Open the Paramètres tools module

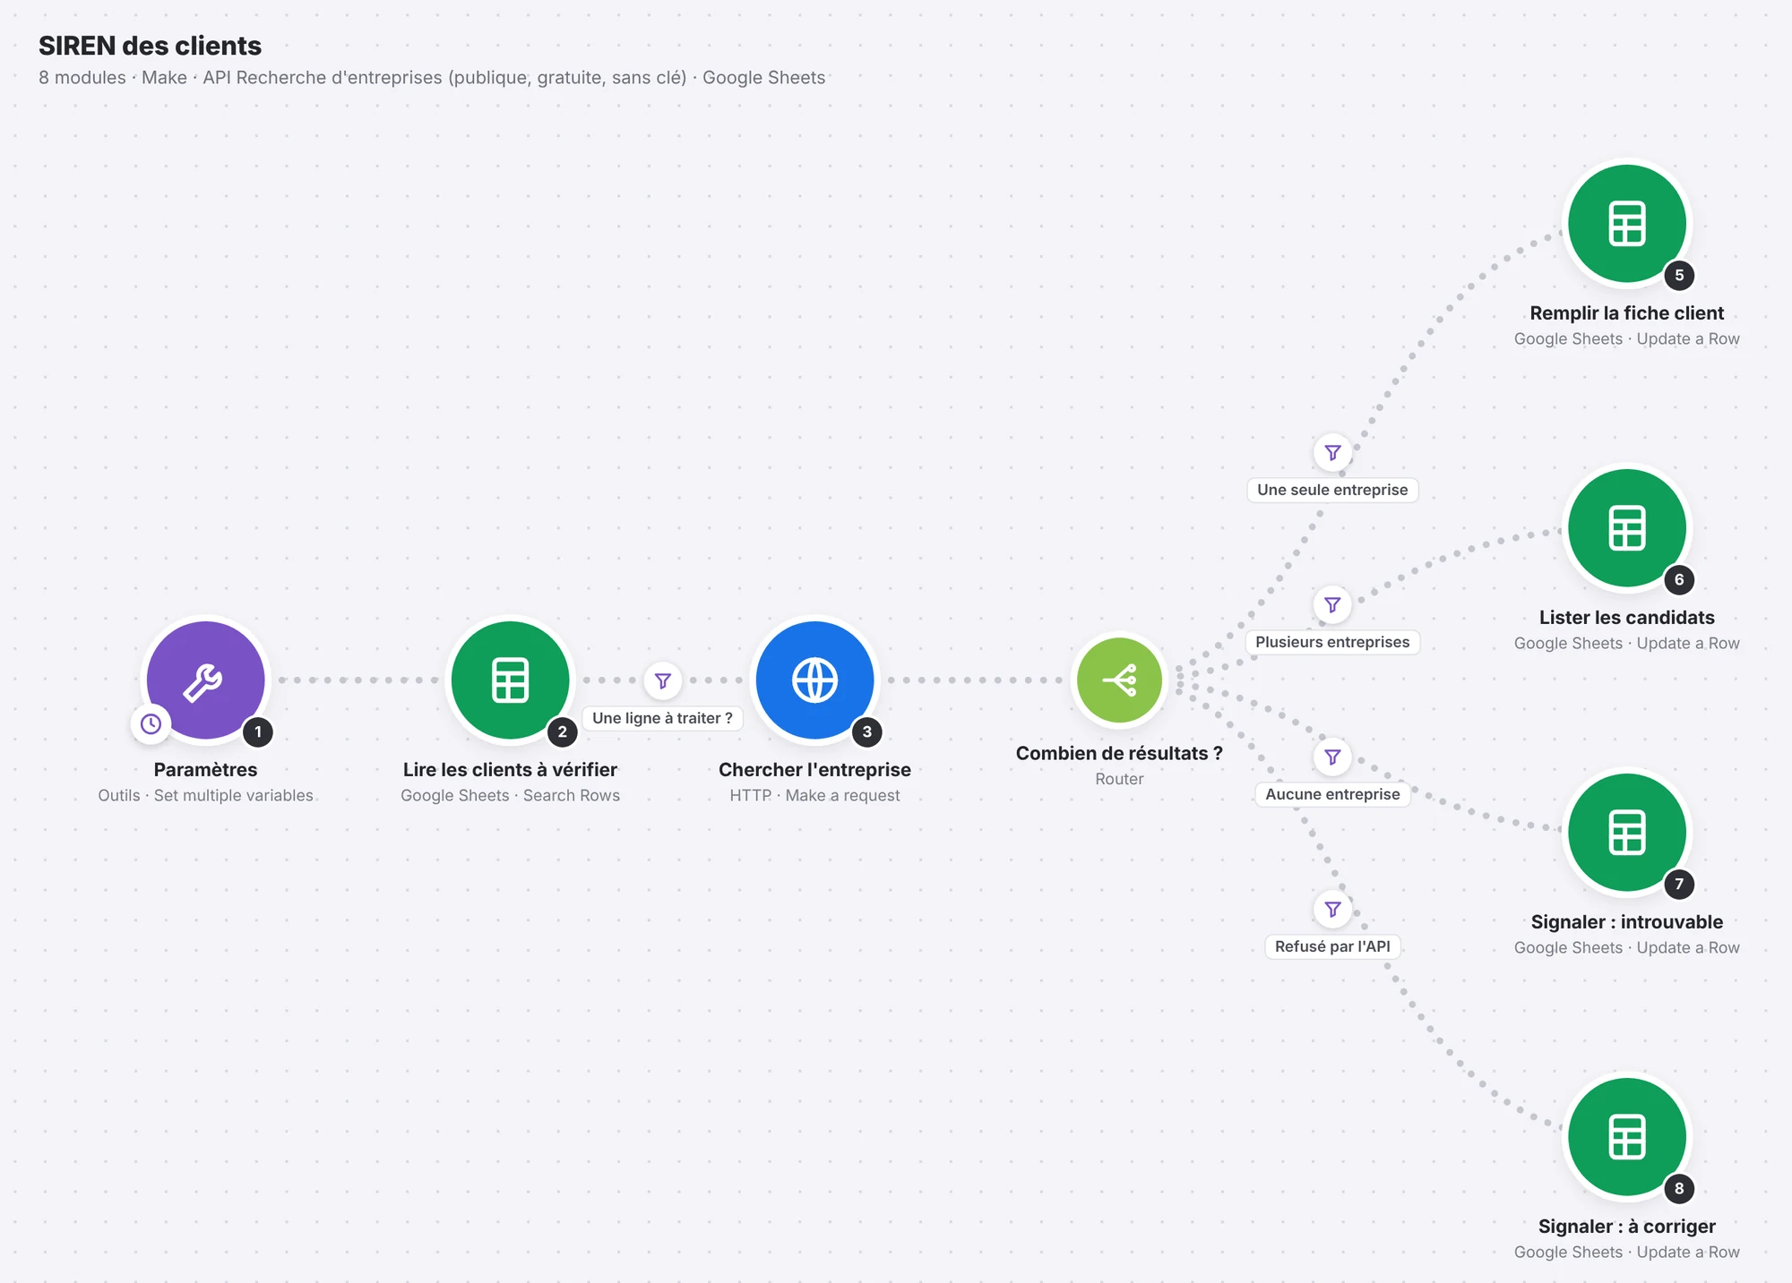205,680
